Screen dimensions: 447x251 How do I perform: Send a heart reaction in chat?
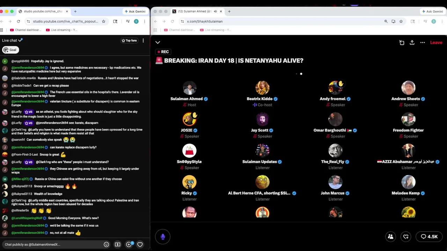pos(140,244)
